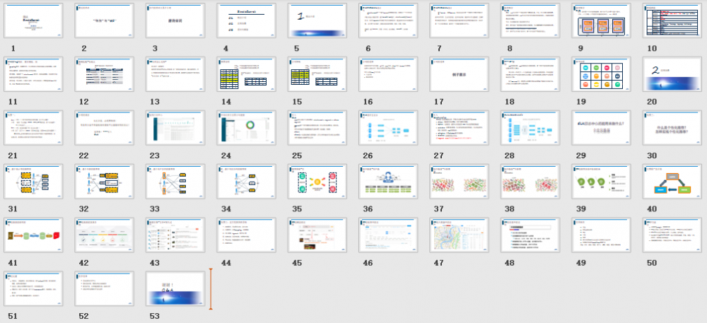Select slide 27 with red text line
The width and height of the screenshot is (707, 323).
[x=460, y=128]
